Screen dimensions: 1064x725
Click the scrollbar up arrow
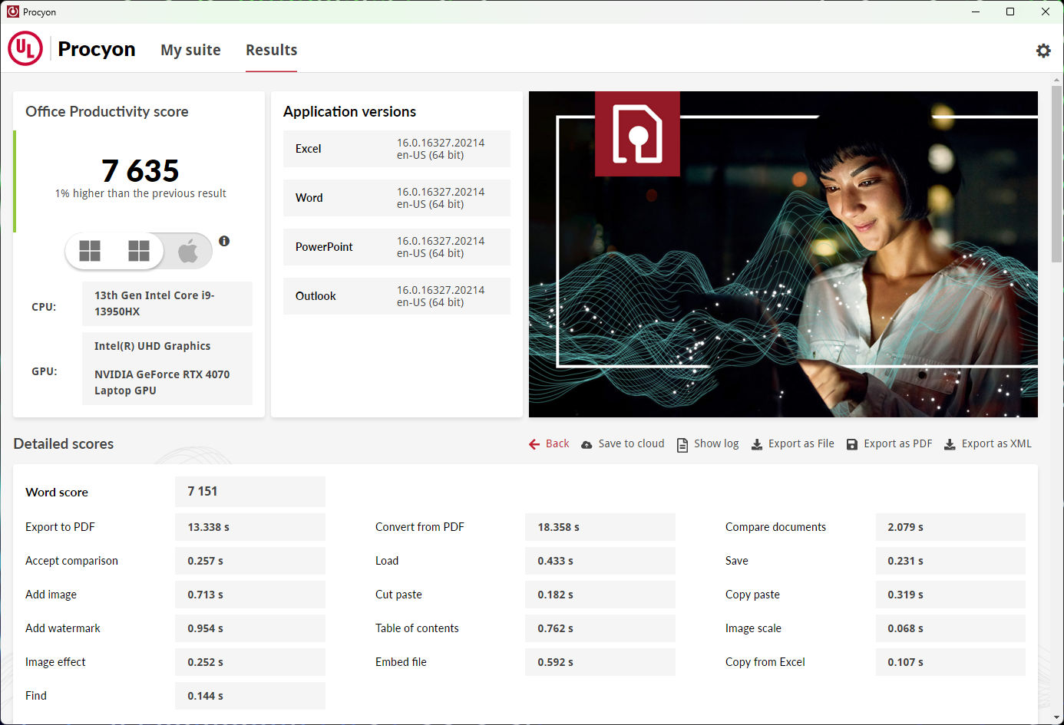tap(1057, 79)
